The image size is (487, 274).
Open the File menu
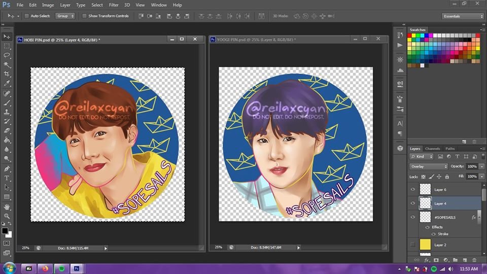[20, 5]
